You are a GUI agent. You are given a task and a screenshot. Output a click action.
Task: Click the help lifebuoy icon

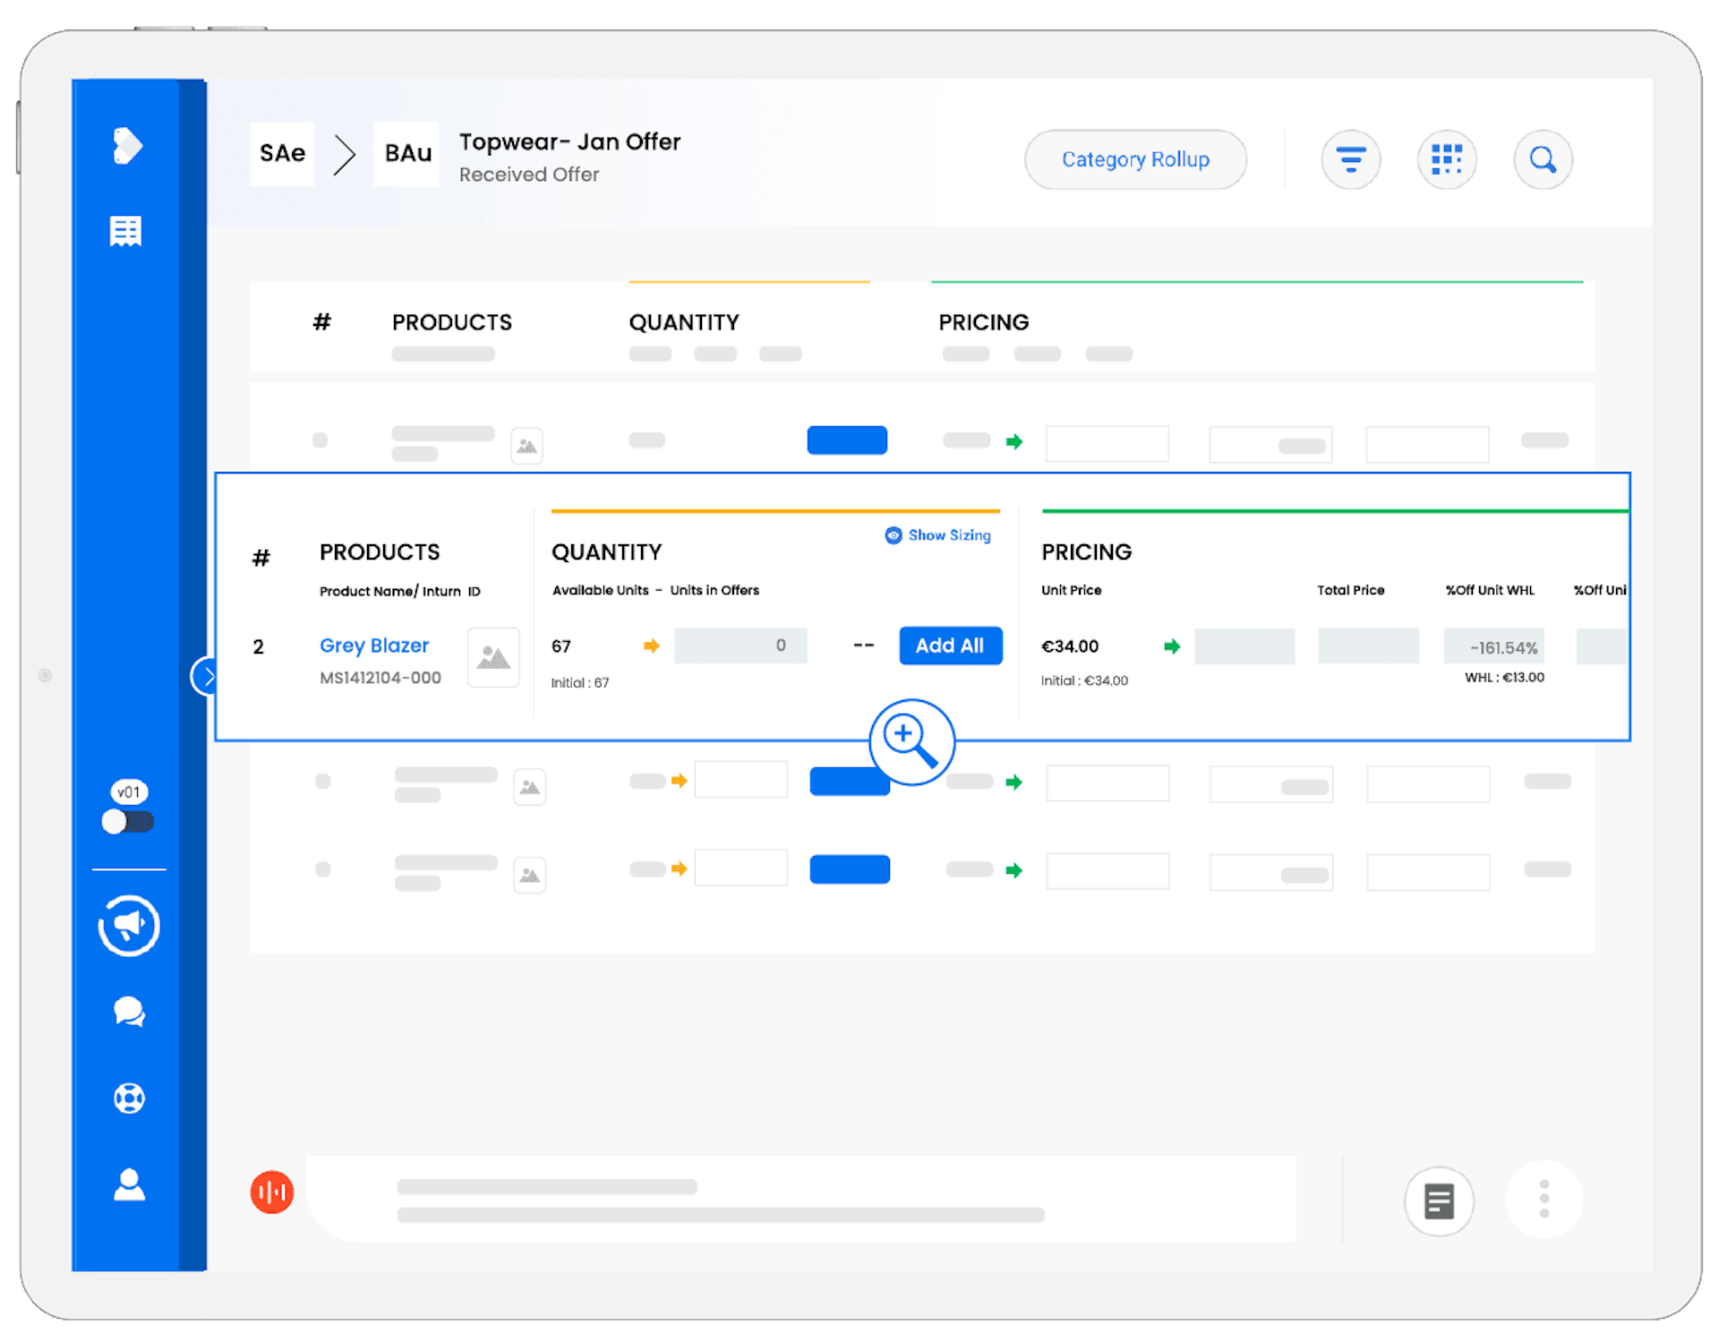coord(128,1099)
